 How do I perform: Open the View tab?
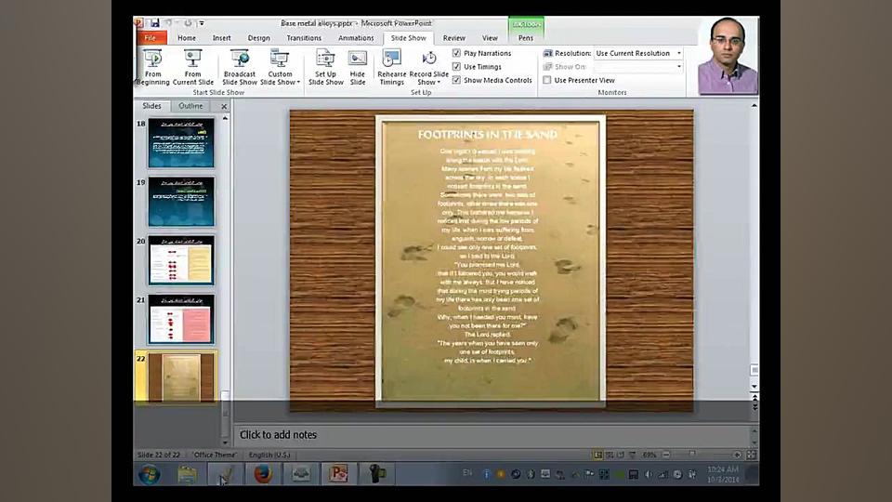[490, 37]
